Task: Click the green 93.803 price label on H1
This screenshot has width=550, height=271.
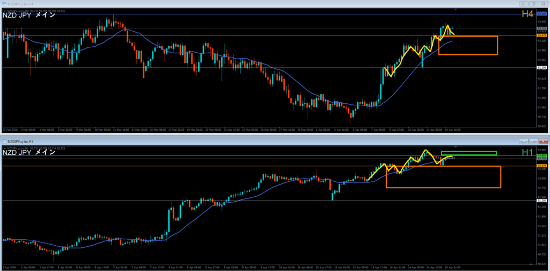Action: (541, 154)
